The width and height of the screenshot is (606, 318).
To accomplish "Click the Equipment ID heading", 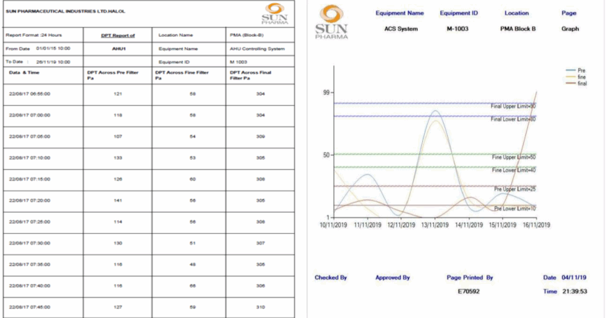I will [458, 13].
